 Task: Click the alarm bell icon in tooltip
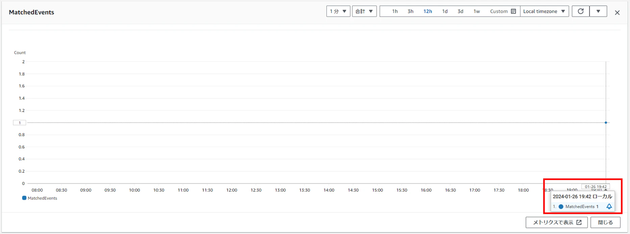609,206
